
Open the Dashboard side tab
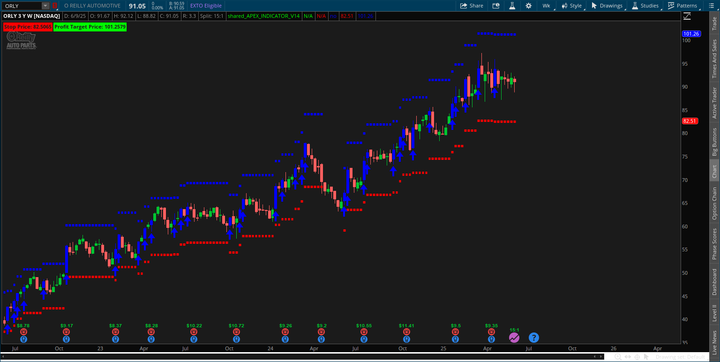(x=714, y=282)
